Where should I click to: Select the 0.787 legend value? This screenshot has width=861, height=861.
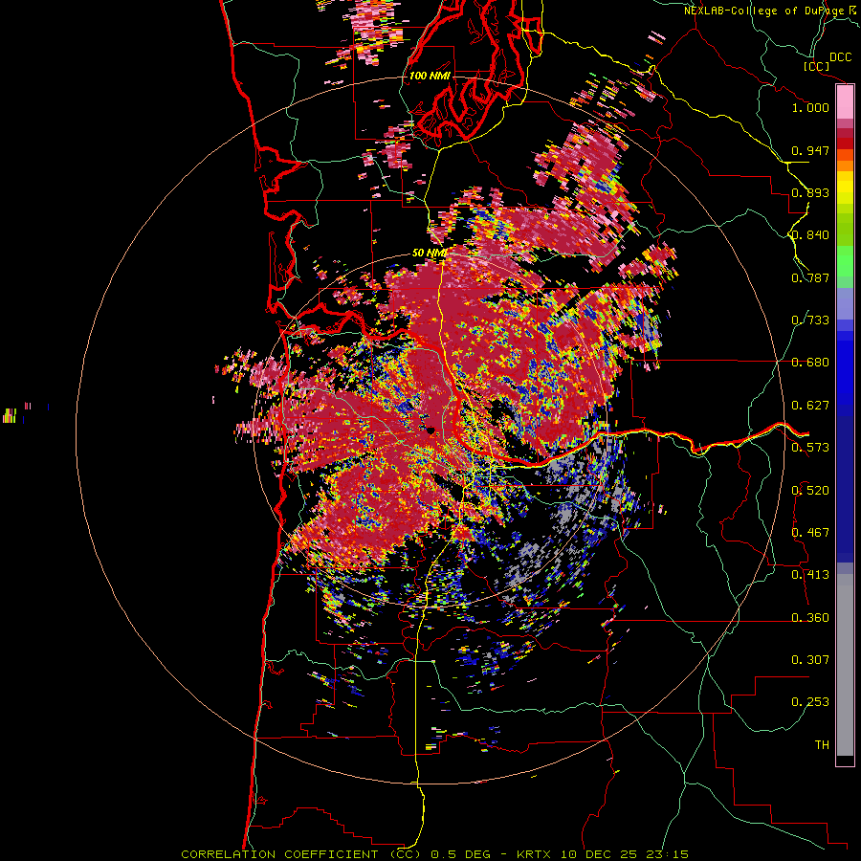[810, 277]
